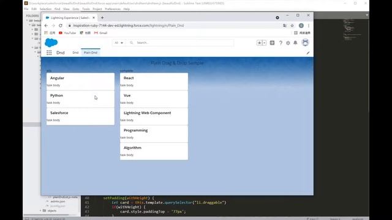Image resolution: width=392 pixels, height=220 pixels.
Task: Open the Salesforce Help question mark icon
Action: 281,43
